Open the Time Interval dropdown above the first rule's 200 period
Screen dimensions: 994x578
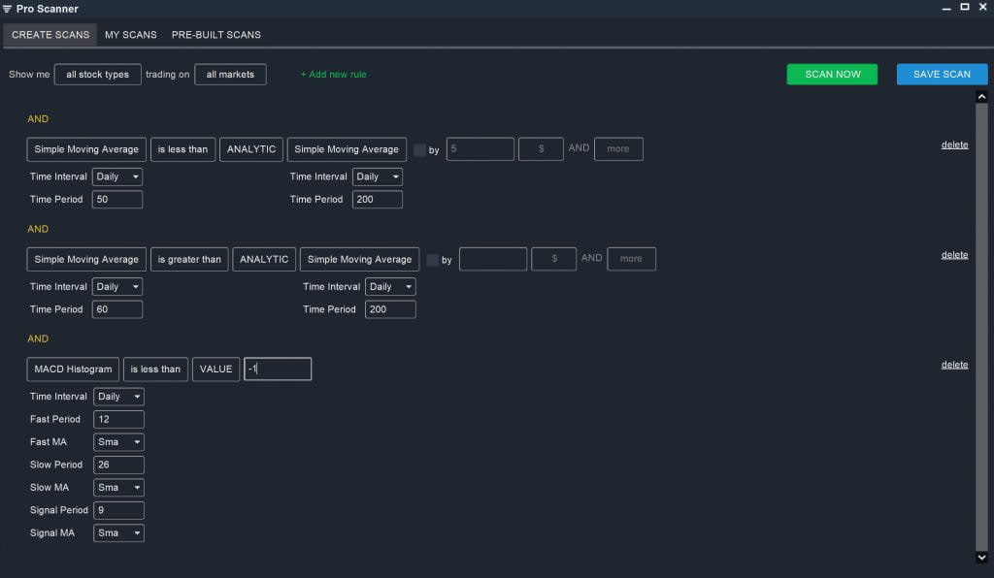click(378, 177)
